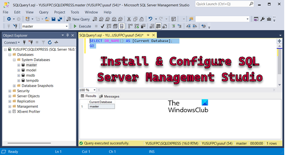Click the New Query button
This screenshot has width=285, height=155.
[78, 19]
